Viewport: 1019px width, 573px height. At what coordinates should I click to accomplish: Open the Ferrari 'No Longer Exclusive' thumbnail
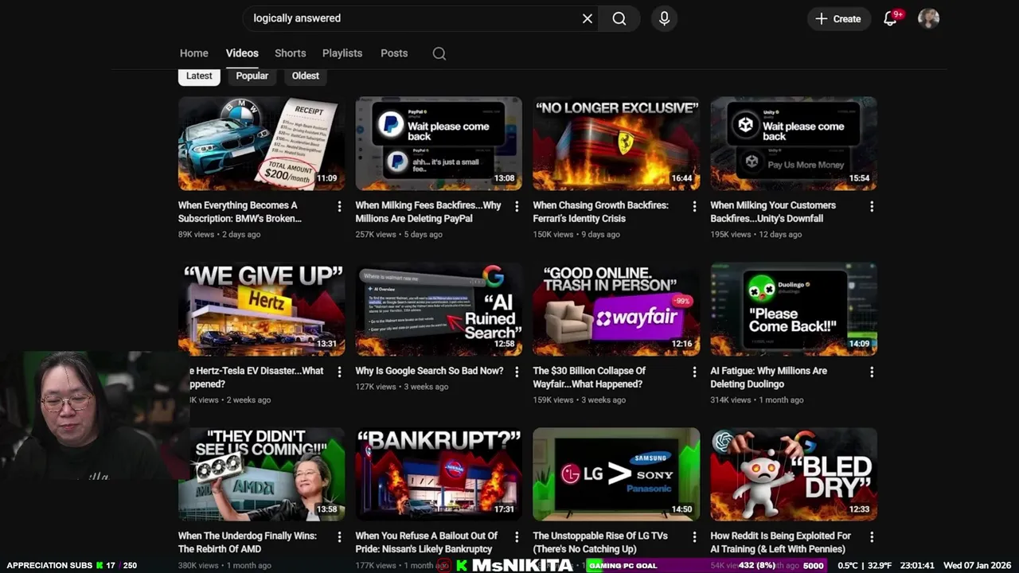click(616, 143)
